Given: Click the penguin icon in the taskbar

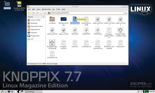Looking at the screenshot, I should pyautogui.click(x=19, y=92).
